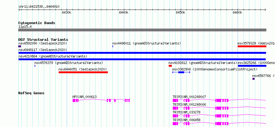Click the HPX|NM_000613 gene label
This screenshot has width=275, height=127.
click(85, 97)
